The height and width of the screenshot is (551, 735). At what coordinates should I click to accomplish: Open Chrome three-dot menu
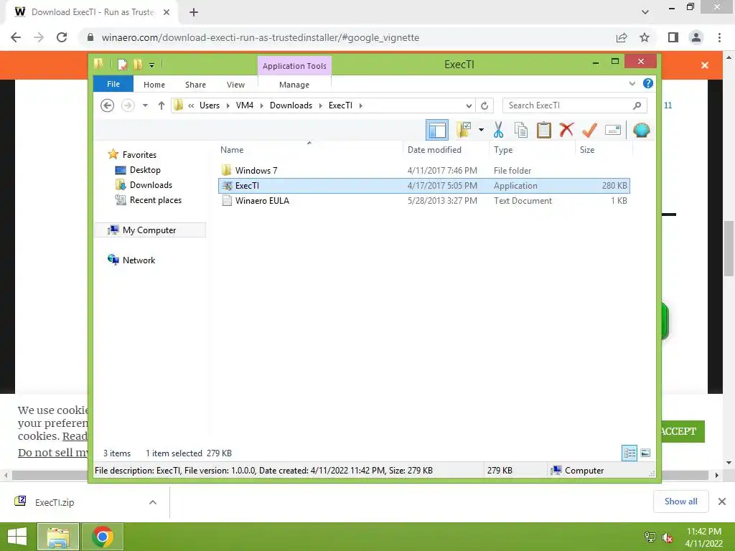tap(719, 37)
